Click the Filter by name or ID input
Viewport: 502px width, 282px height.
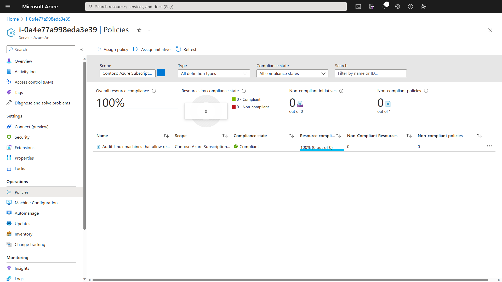pyautogui.click(x=370, y=73)
